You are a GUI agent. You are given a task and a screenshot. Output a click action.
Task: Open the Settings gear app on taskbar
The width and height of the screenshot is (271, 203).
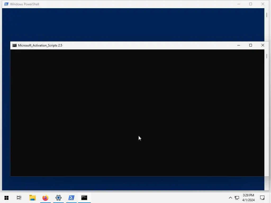58,198
